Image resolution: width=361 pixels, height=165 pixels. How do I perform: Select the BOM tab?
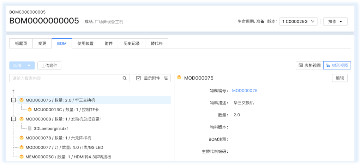pos(62,44)
